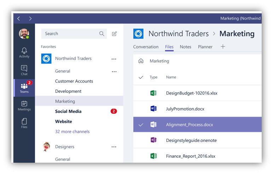Click Excel icon for DesignBudget-102016.xlsx
This screenshot has width=273, height=174.
(153, 93)
